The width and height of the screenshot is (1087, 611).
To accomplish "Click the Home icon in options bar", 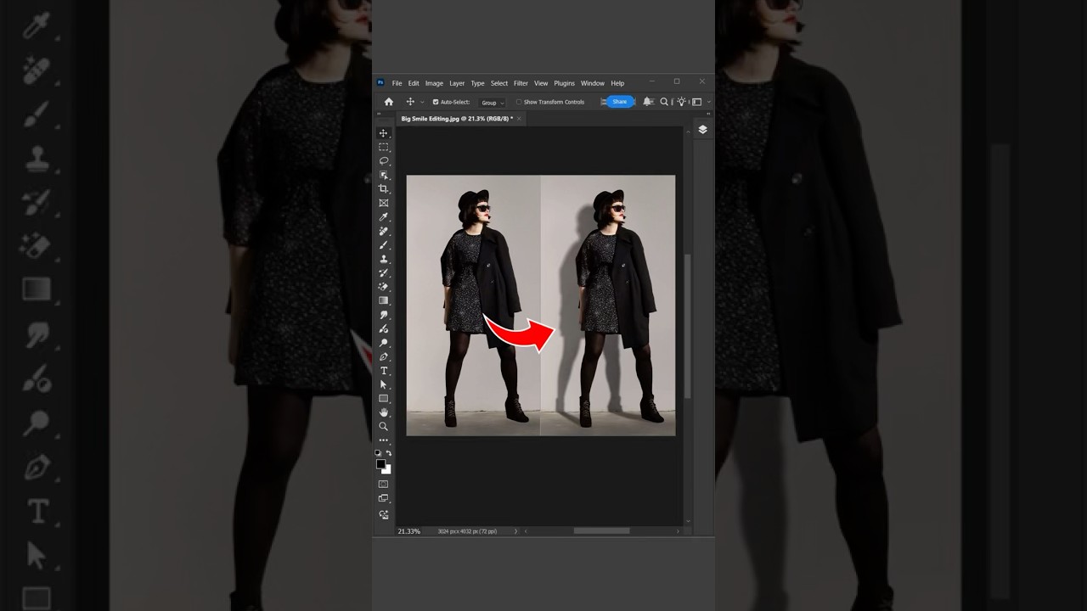I will (389, 102).
